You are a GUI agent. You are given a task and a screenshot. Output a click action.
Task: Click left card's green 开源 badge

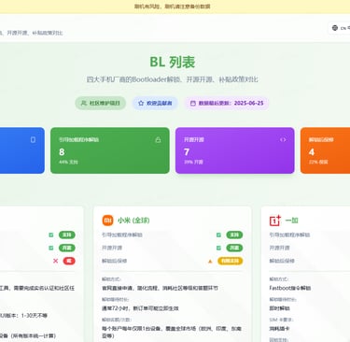tap(67, 248)
